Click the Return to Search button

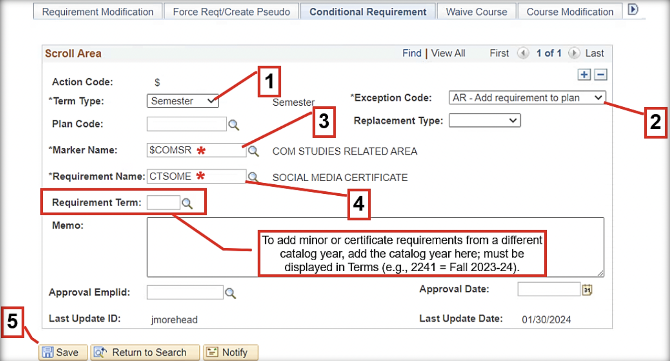[x=145, y=352]
